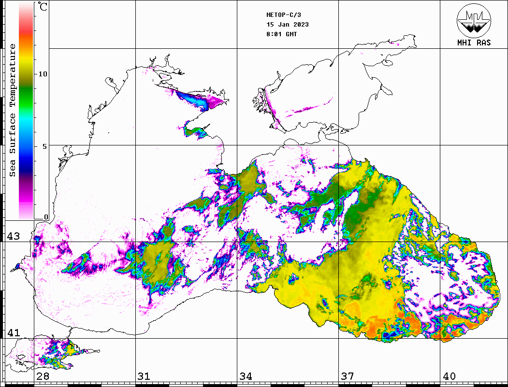Click the longitude label "31"
Image resolution: width=508 pixels, height=387 pixels.
(144, 376)
